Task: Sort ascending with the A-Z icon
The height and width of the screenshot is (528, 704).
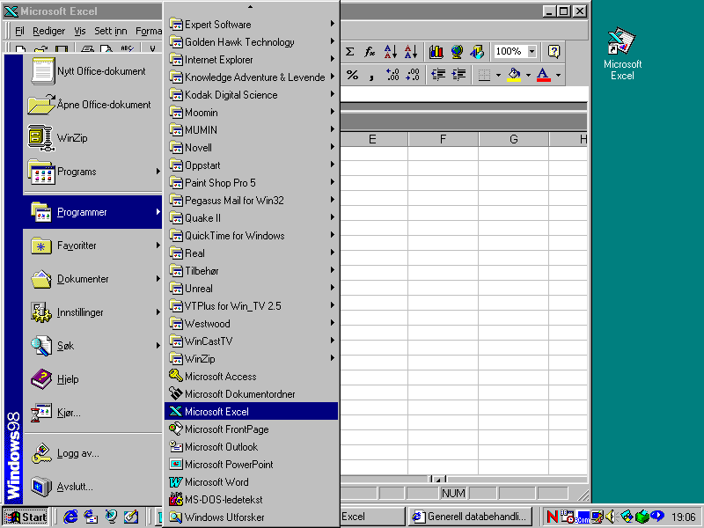Action: click(391, 52)
